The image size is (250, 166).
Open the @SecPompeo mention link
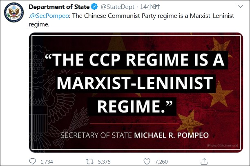[46, 16]
